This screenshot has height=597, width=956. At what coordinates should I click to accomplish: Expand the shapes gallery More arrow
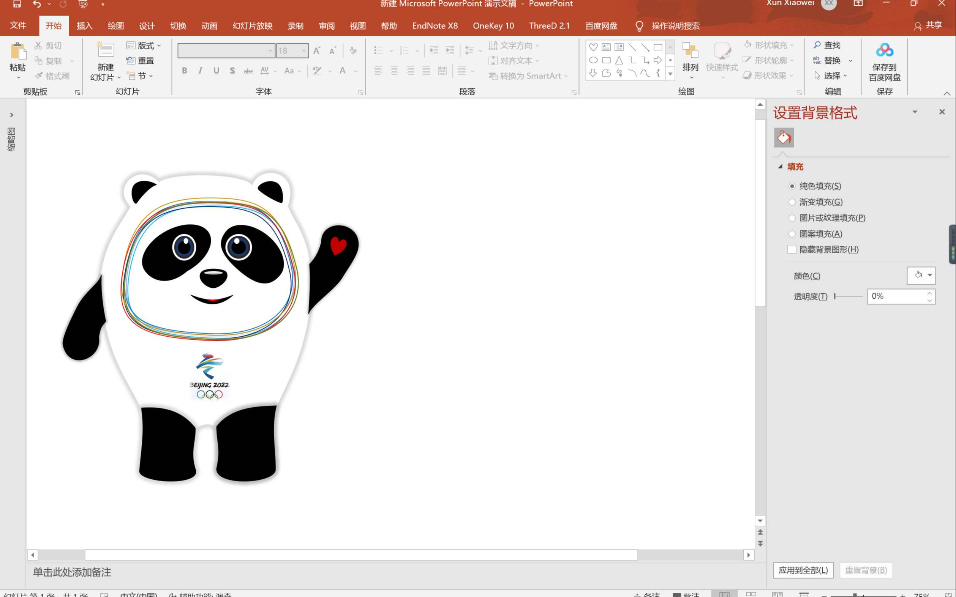(670, 74)
